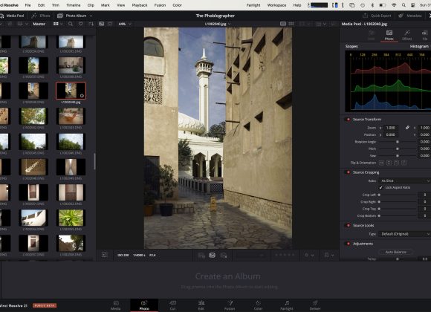Click the viewer options icon left of ISO
Image resolution: width=431 pixels, height=312 pixels.
pos(105,255)
